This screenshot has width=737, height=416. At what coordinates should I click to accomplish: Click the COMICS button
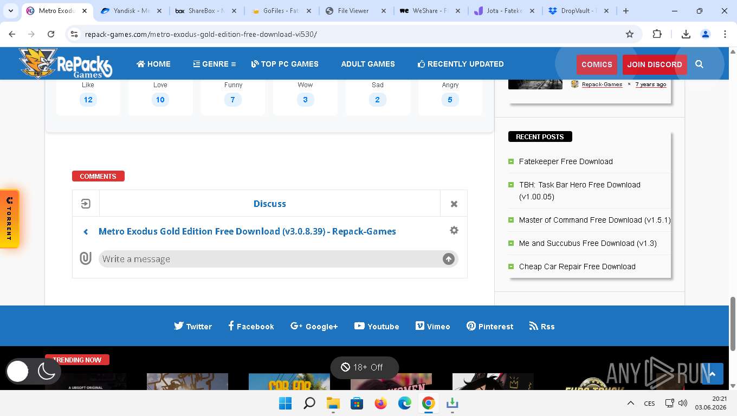click(x=597, y=64)
